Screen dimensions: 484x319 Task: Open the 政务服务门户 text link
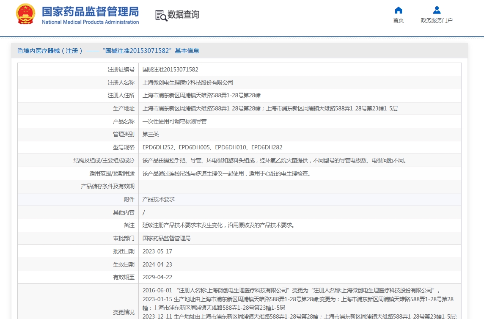437,20
